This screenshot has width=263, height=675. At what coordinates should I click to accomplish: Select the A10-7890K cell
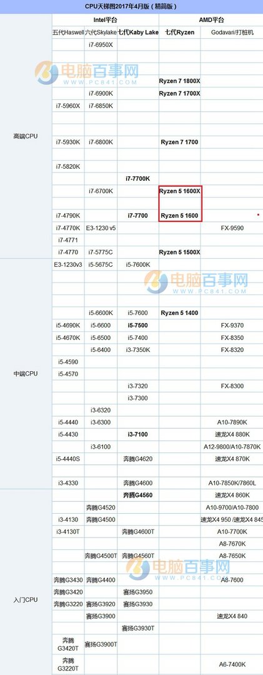(x=232, y=422)
